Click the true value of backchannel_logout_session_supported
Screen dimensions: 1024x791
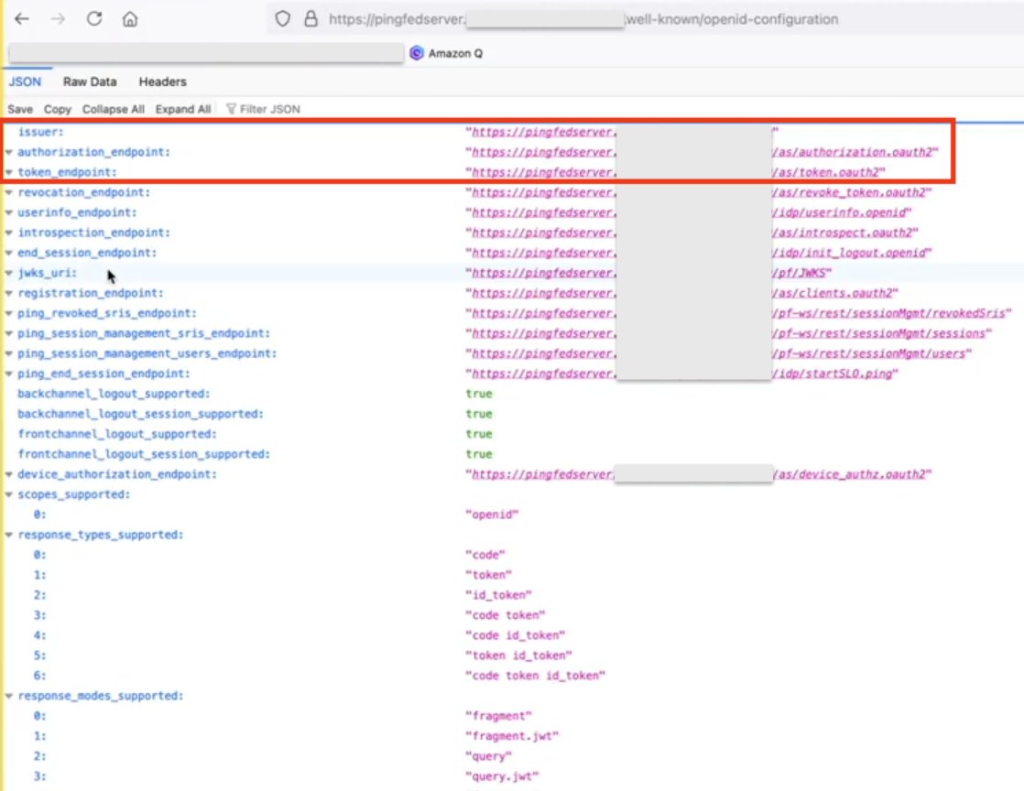479,414
